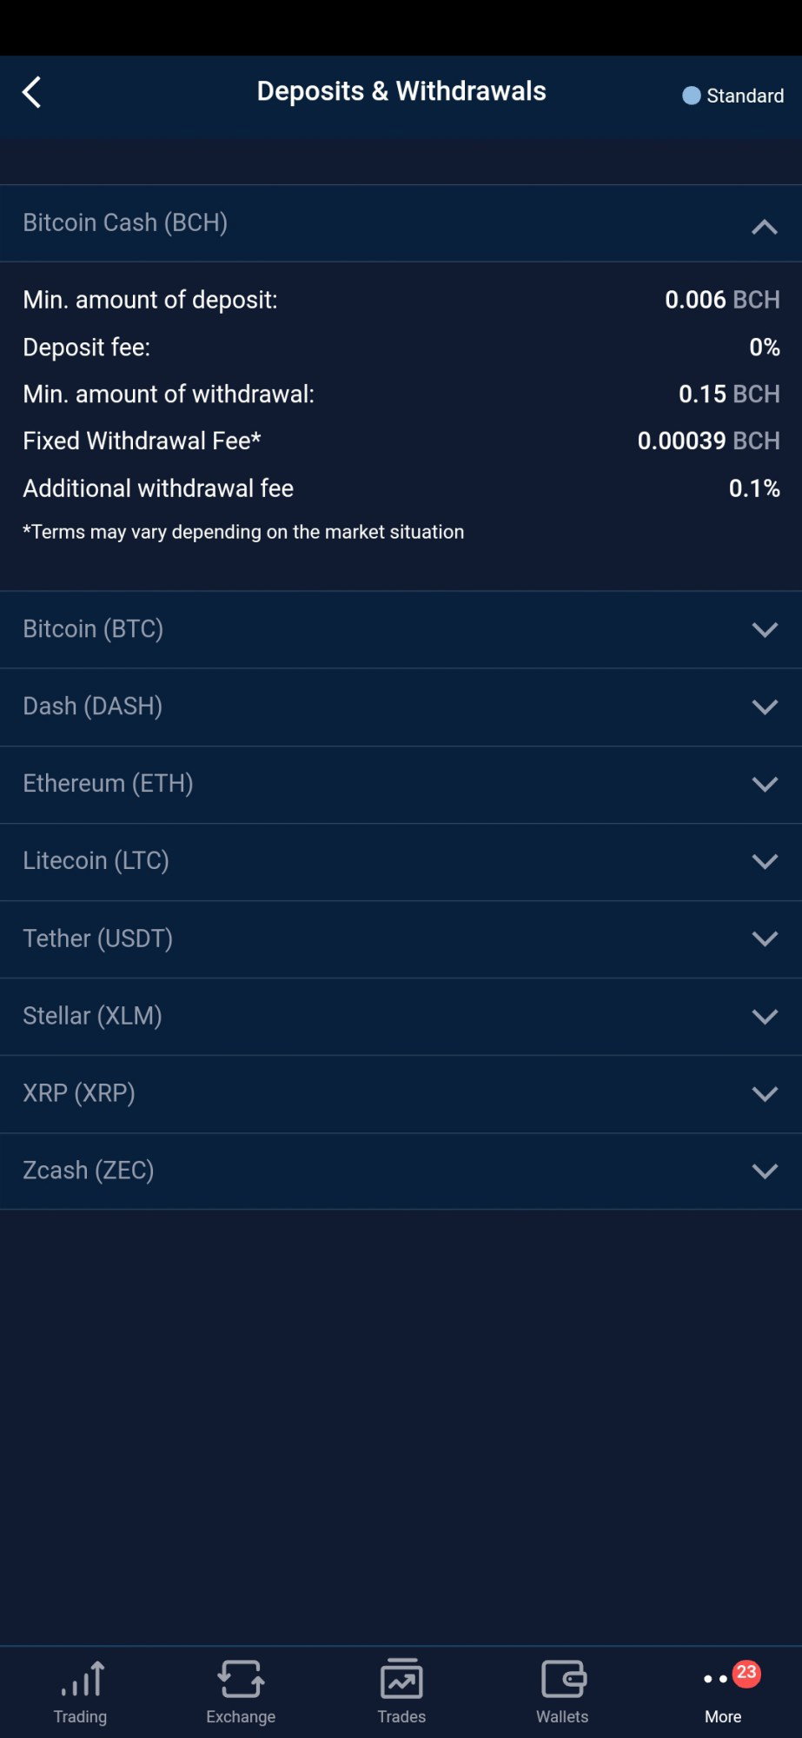Tap the red 23 notification badge

click(746, 1672)
